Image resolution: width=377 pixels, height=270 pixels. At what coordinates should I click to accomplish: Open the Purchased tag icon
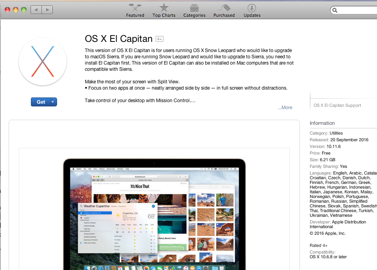click(x=224, y=8)
